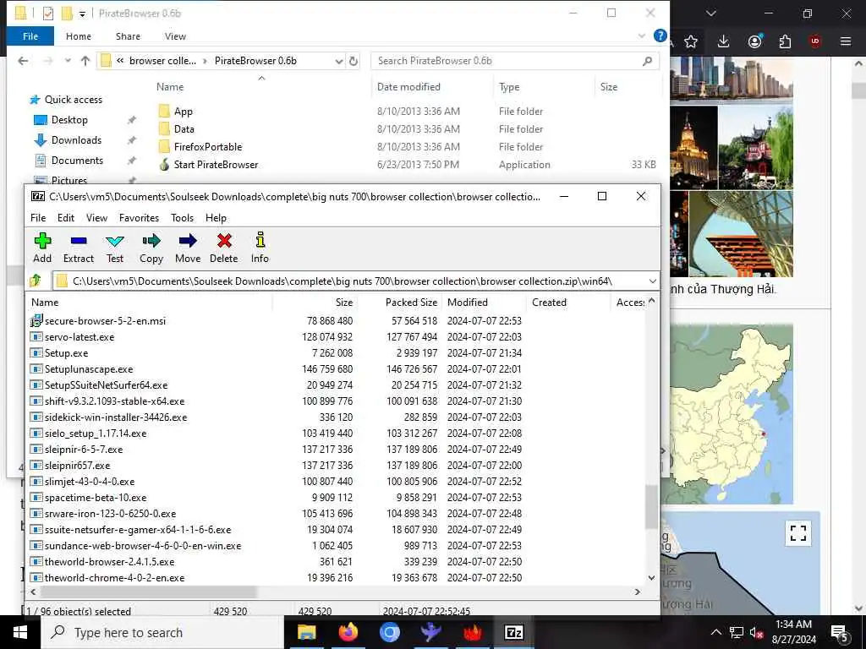Open Firefox from the taskbar
This screenshot has width=866, height=649.
348,632
